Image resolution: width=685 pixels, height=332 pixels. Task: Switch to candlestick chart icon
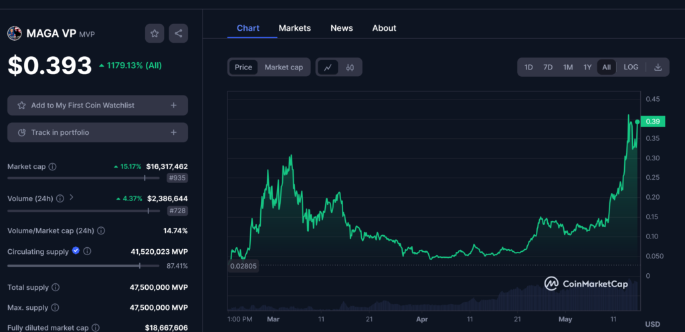pyautogui.click(x=350, y=67)
